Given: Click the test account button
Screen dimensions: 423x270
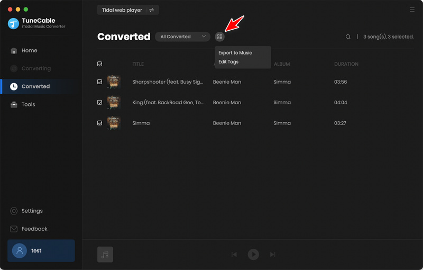Looking at the screenshot, I should coord(41,250).
